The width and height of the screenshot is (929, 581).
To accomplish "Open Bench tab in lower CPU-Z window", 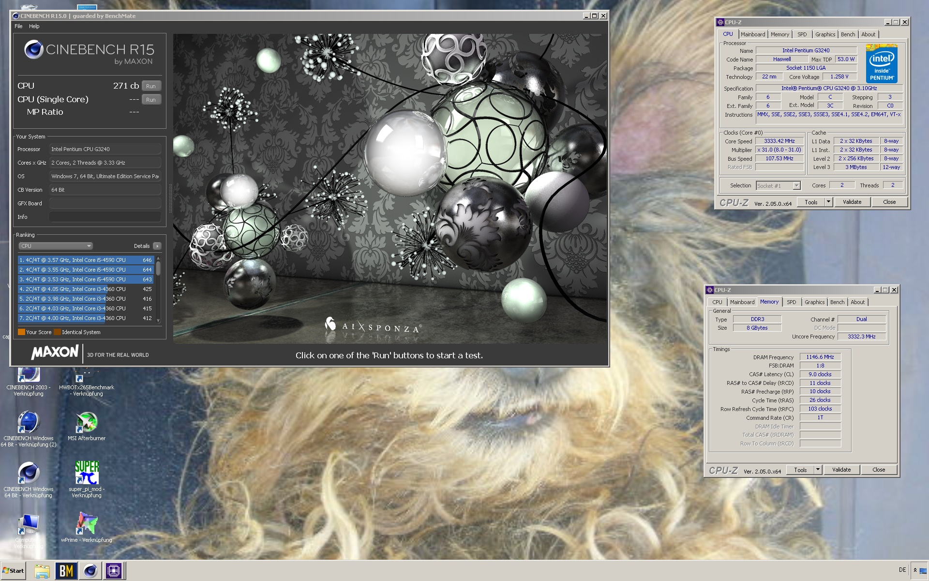I will (x=837, y=302).
